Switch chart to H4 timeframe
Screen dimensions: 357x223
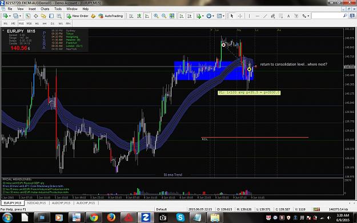[45, 23]
